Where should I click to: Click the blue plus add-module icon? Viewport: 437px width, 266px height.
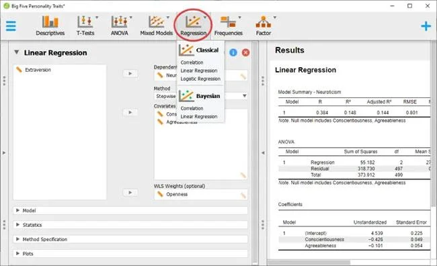click(426, 26)
